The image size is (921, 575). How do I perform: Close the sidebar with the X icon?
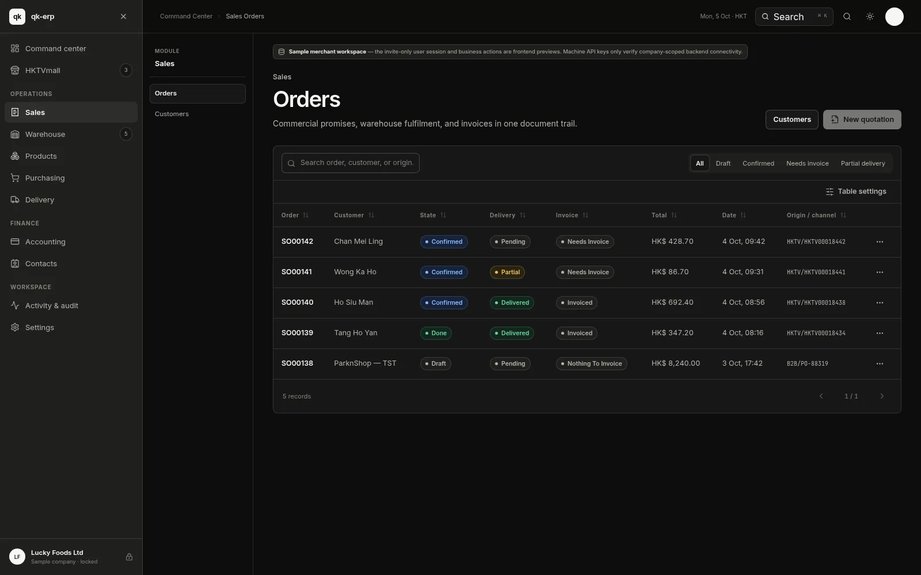123,17
